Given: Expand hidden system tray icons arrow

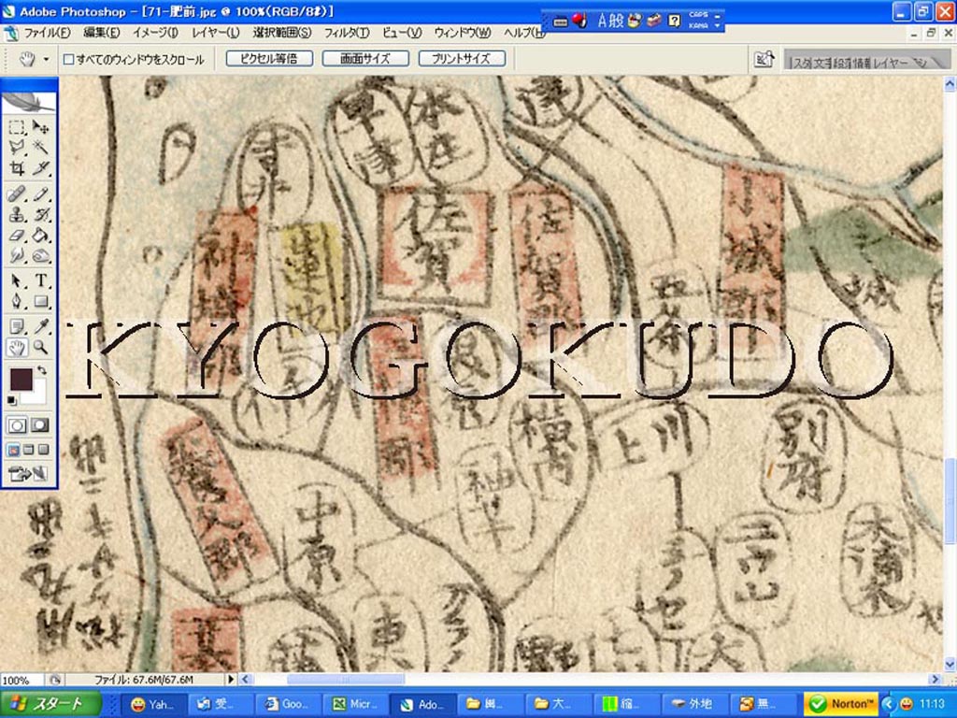Looking at the screenshot, I should 888,704.
